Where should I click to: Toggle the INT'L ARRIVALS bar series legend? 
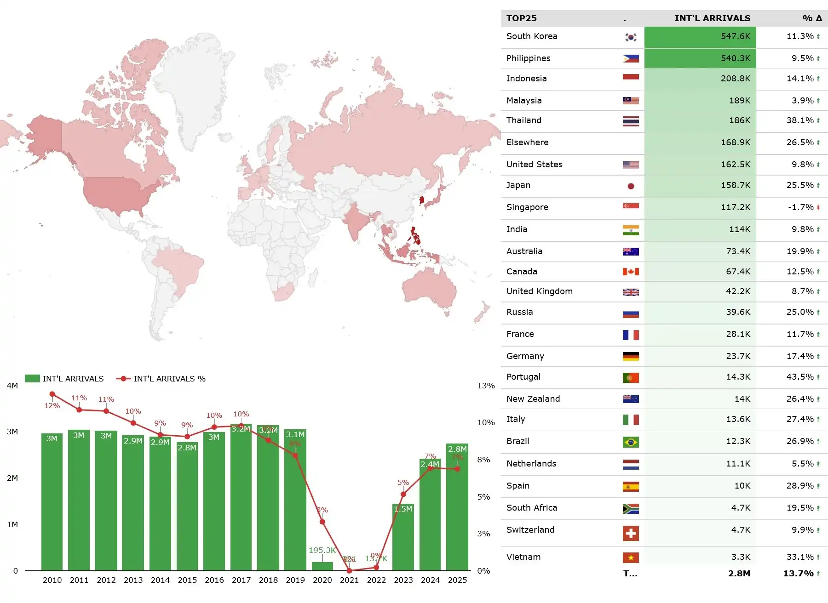point(64,378)
